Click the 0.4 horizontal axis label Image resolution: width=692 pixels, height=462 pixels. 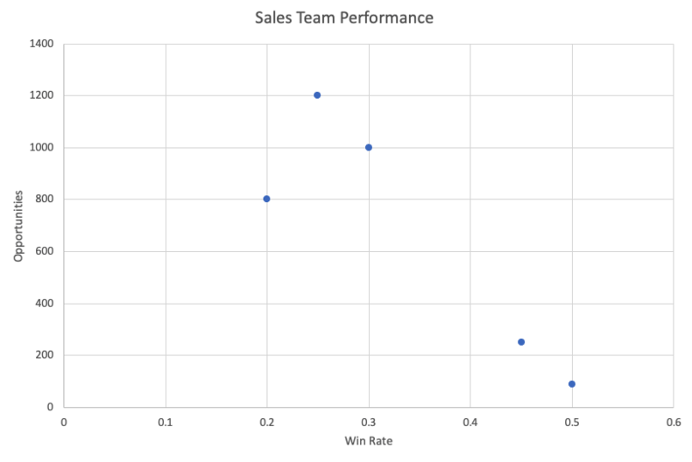[x=470, y=423]
